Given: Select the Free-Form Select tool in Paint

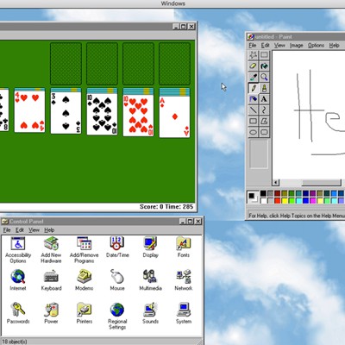Looking at the screenshot, I should [253, 55].
